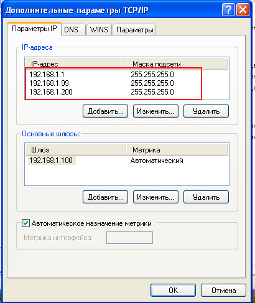The width and height of the screenshot is (255, 303).
Task: Click Добавить under the gateways list
Action: pos(105,197)
